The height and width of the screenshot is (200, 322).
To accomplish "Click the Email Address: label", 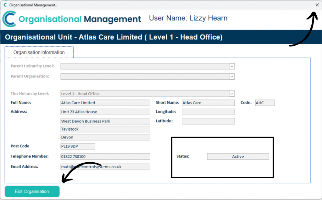I will click(x=25, y=167).
